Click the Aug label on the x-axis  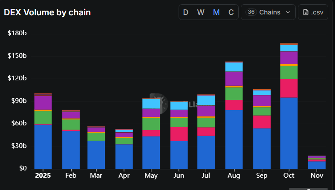pos(234,176)
